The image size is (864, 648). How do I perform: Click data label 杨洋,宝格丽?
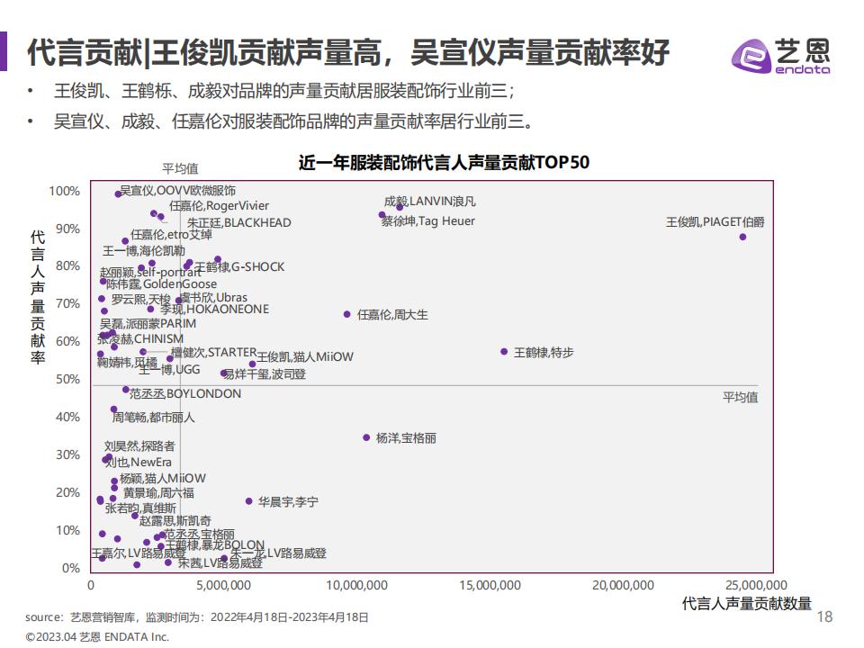[406, 438]
